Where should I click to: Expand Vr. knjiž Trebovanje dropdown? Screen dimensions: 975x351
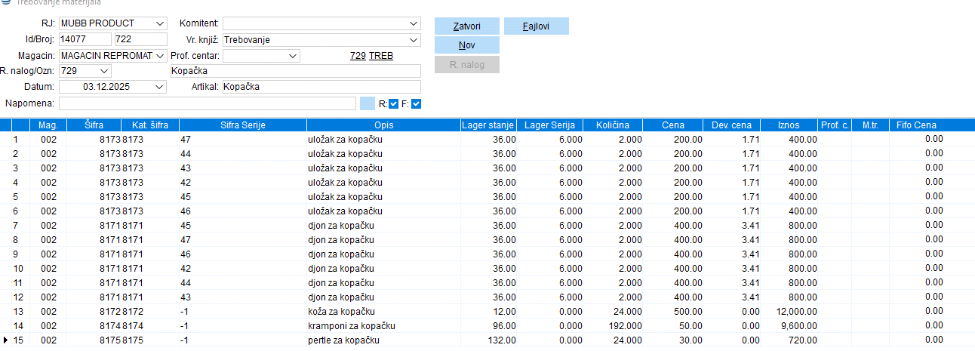(x=413, y=39)
